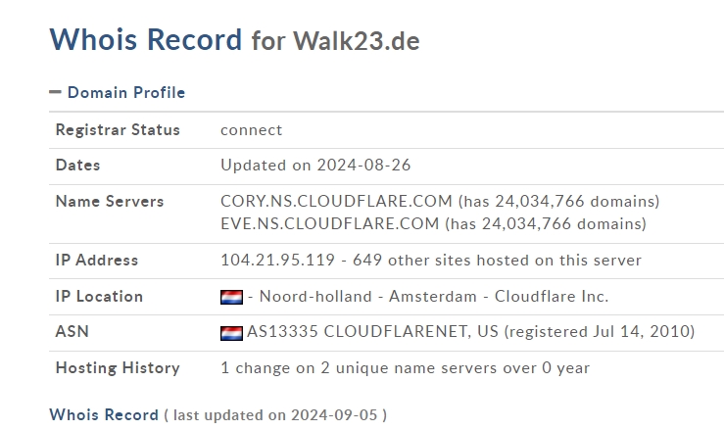The width and height of the screenshot is (724, 430).
Task: Click the CORY.NS.CLOUDFLARE.COM name server
Action: point(336,201)
